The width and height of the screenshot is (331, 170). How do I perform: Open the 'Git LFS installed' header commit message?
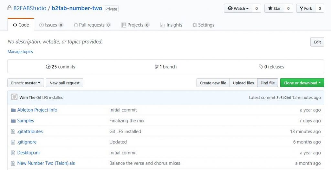click(50, 98)
